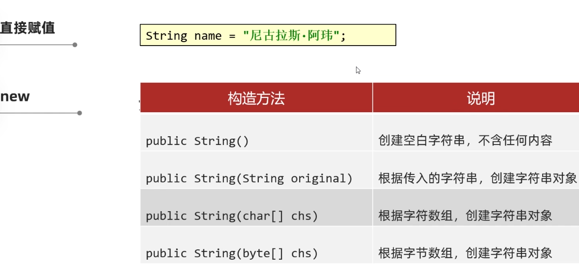Click the 构造方法 table header
This screenshot has height=268, width=579.
point(256,98)
